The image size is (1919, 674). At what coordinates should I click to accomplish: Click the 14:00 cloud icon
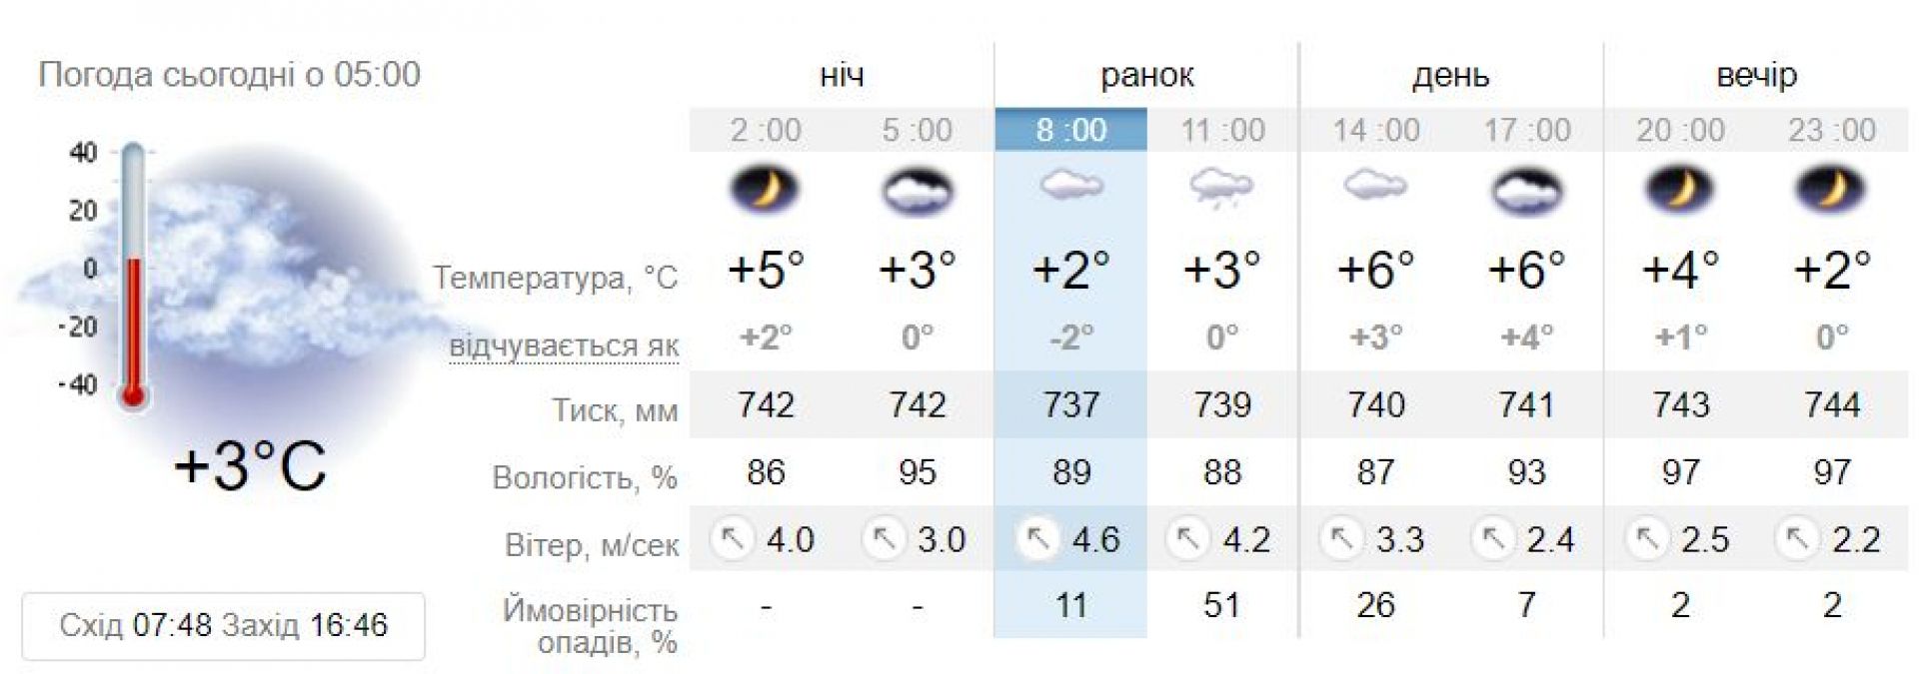(x=1374, y=186)
